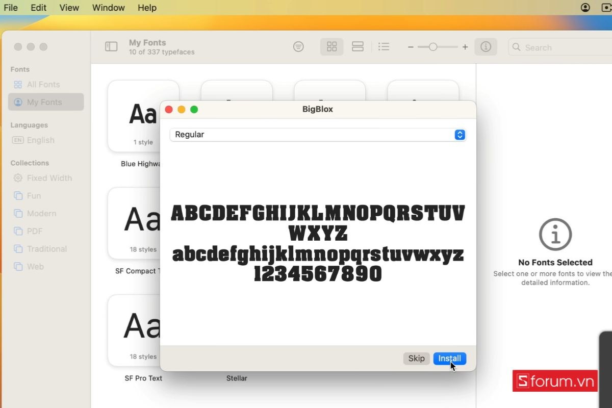Close the BigBlox preview window
This screenshot has width=612, height=408.
[x=169, y=110]
